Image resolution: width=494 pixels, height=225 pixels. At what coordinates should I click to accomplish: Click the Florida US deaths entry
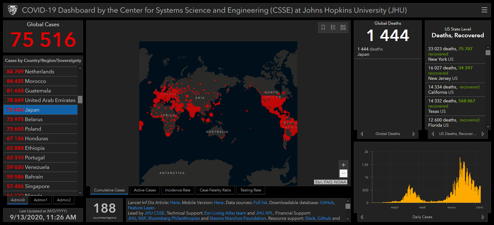coord(455,122)
